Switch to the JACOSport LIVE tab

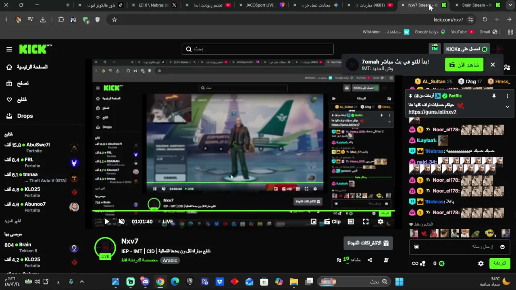262,5
